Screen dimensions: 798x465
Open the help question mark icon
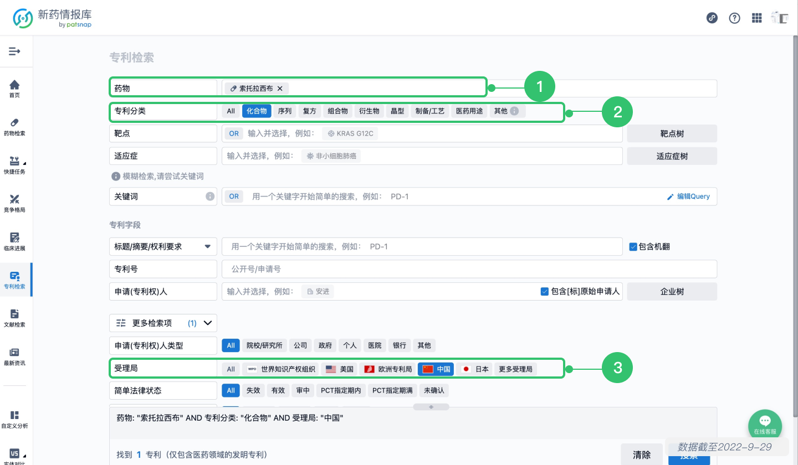pos(735,18)
